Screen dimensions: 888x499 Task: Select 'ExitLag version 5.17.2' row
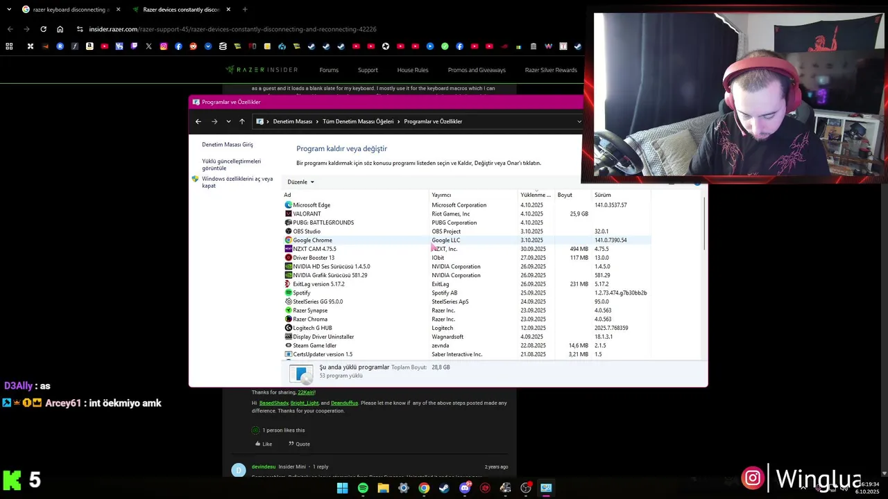click(467, 284)
